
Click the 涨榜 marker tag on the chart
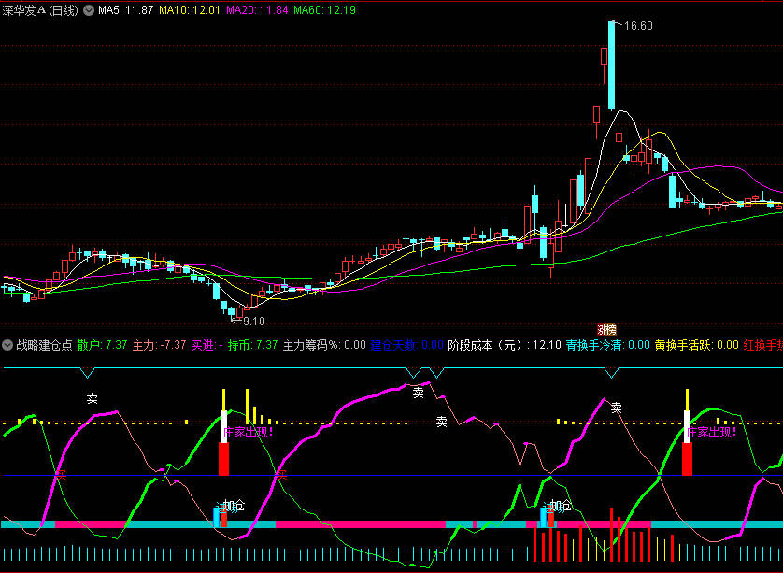point(606,330)
